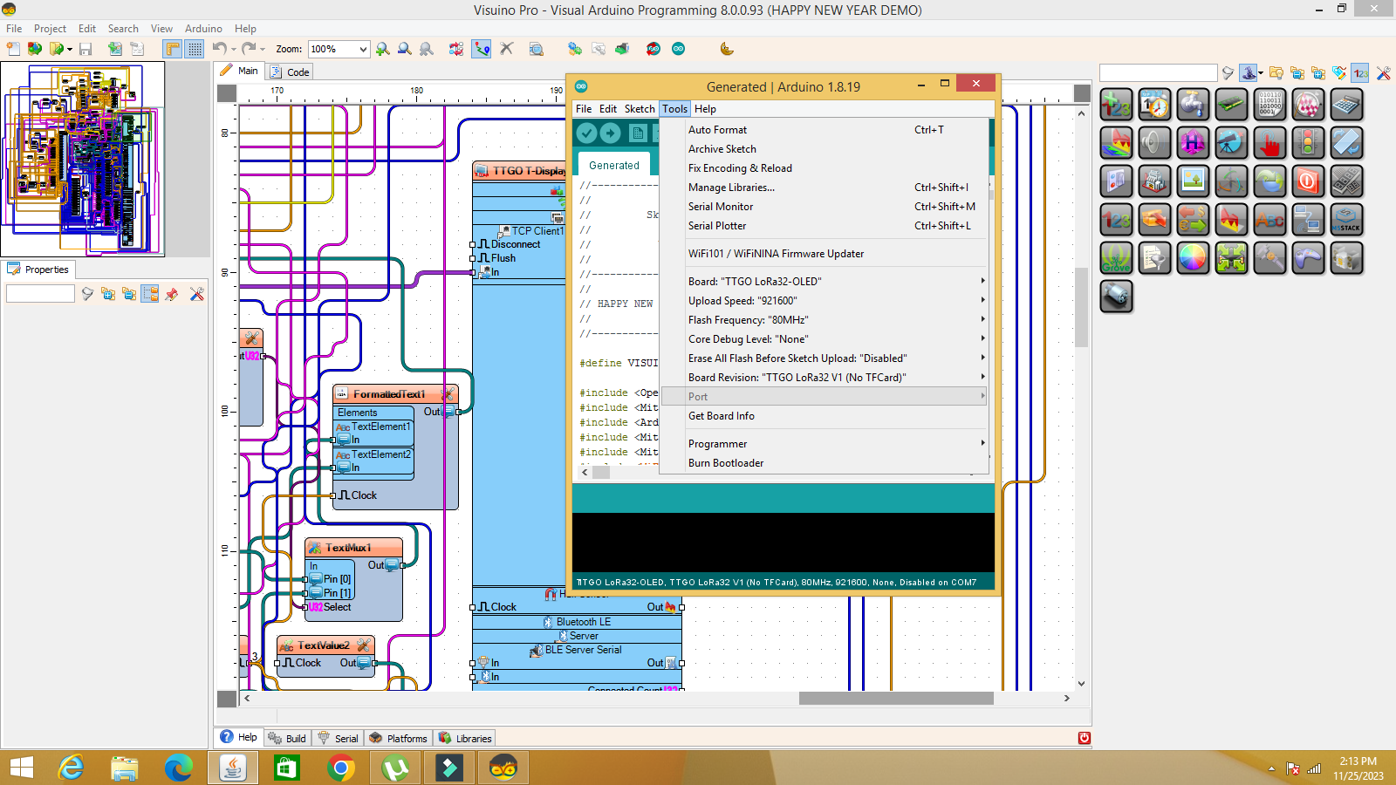
Task: Verify the sketch with the checkmark icon
Action: click(586, 133)
